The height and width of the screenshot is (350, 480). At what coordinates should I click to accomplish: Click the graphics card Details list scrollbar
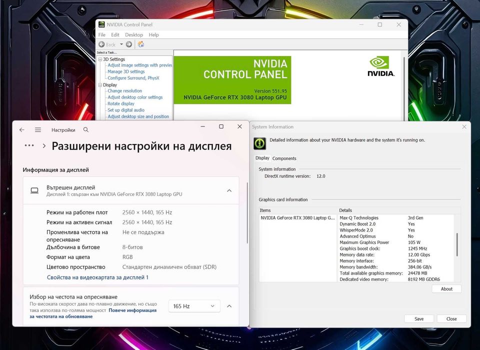(457, 244)
